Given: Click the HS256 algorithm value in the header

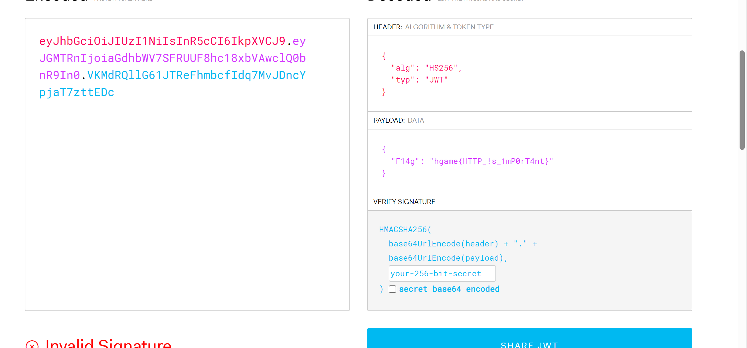Looking at the screenshot, I should pyautogui.click(x=442, y=68).
